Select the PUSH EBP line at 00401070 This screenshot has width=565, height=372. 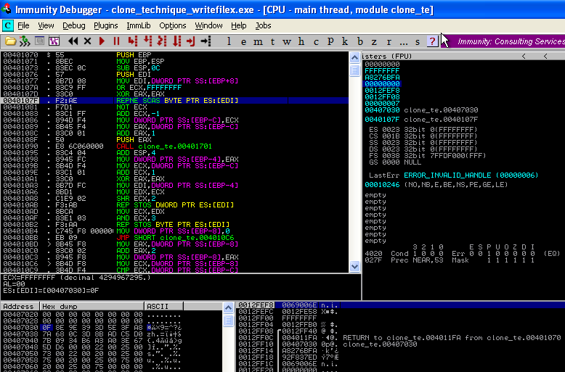(176, 55)
